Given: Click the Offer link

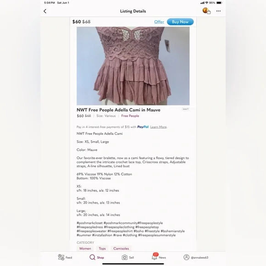Looking at the screenshot, I should pos(159,22).
